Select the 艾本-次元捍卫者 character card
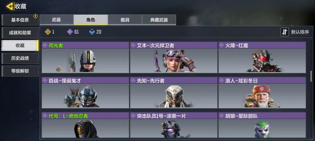The image size is (315, 141). (174, 57)
